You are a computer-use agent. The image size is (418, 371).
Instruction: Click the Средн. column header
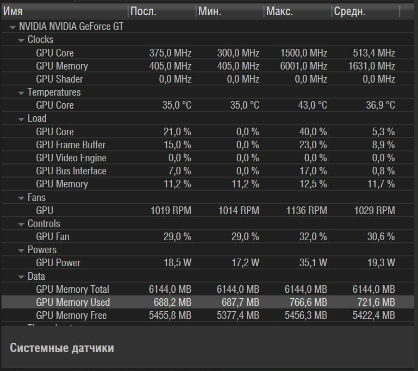[366, 11]
